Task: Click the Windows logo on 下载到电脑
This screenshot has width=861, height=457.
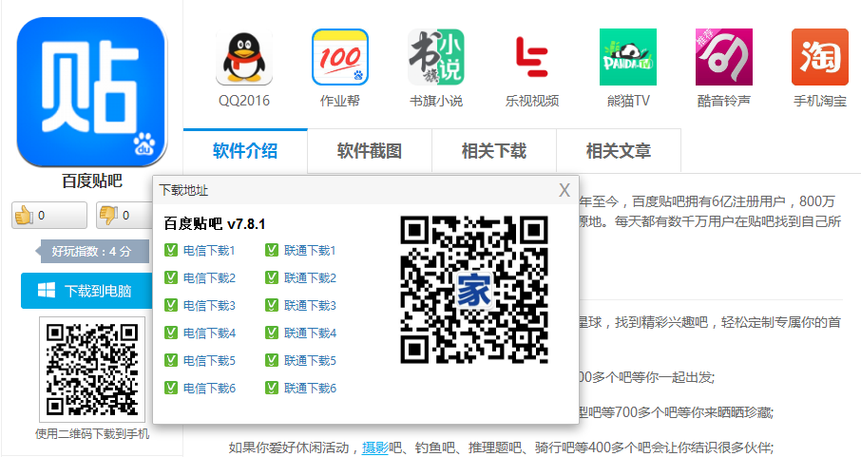Action: pos(47,290)
